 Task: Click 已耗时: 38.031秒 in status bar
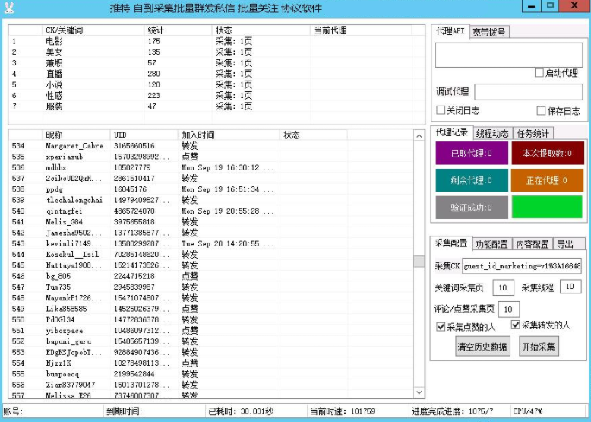pos(242,411)
